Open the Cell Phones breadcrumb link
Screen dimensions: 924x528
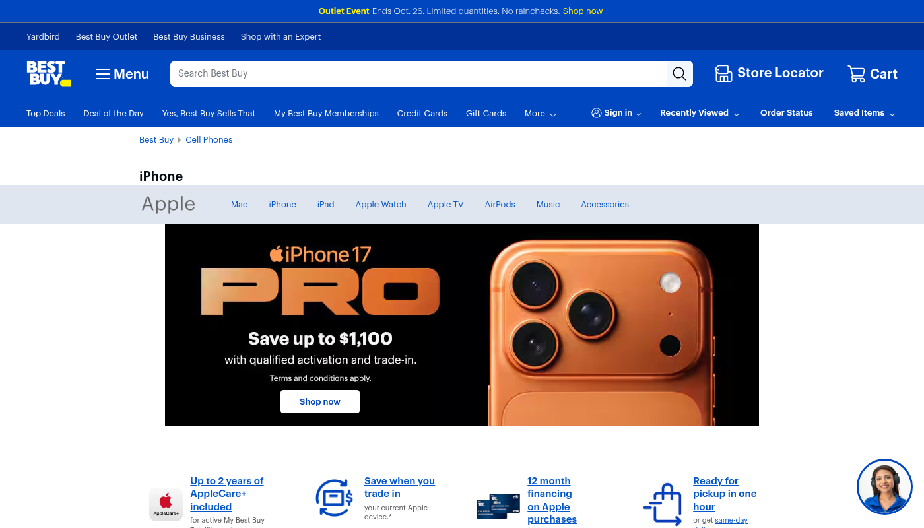coord(209,140)
